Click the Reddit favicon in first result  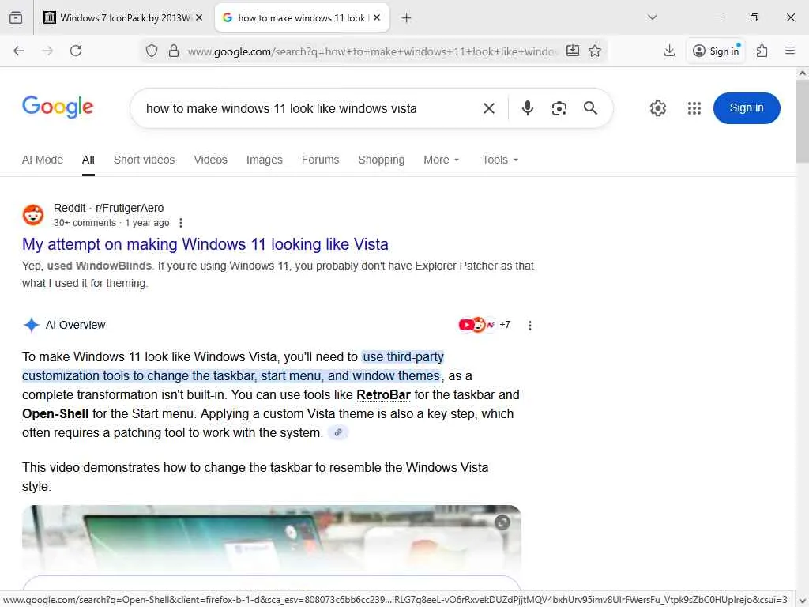click(33, 215)
